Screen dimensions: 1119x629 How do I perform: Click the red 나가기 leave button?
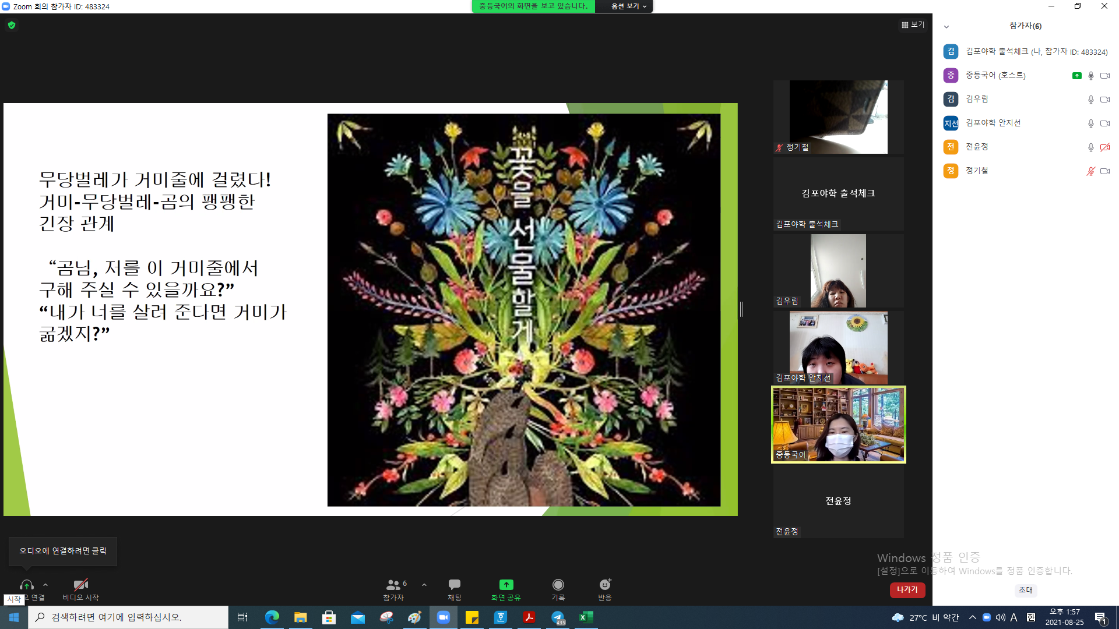click(x=907, y=590)
